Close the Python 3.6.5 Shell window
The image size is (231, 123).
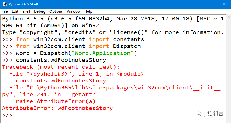coord(225,4)
